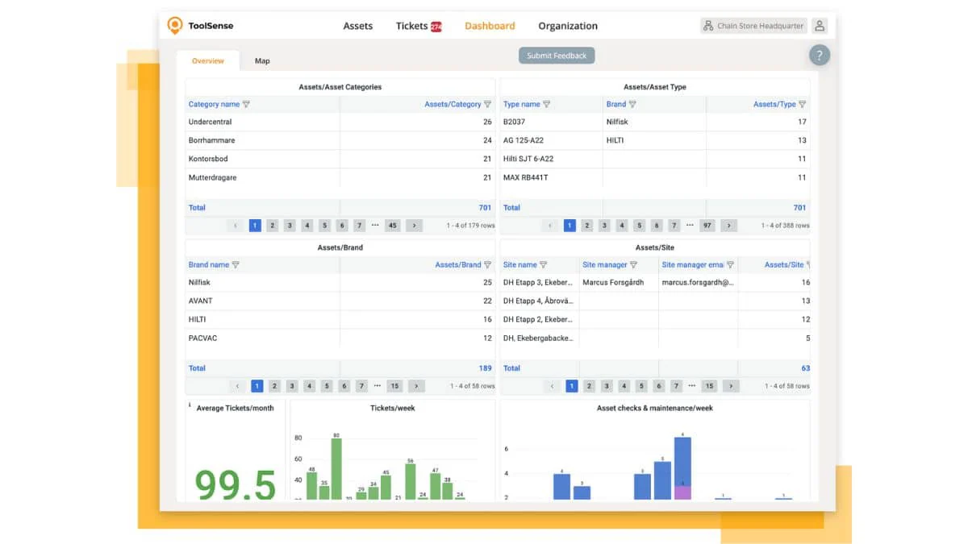Open the Assets/Brand column filter

pyautogui.click(x=487, y=264)
